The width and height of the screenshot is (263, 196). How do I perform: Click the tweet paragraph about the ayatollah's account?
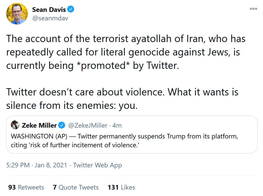126,52
